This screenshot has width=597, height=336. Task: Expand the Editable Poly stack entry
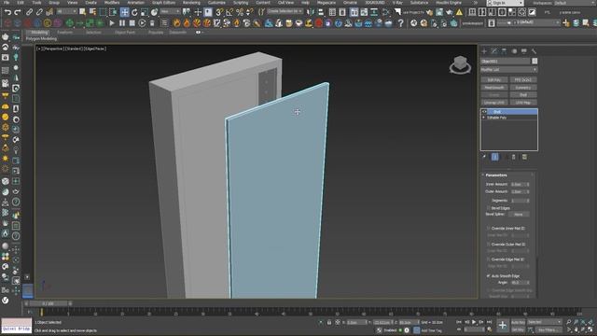pyautogui.click(x=484, y=118)
